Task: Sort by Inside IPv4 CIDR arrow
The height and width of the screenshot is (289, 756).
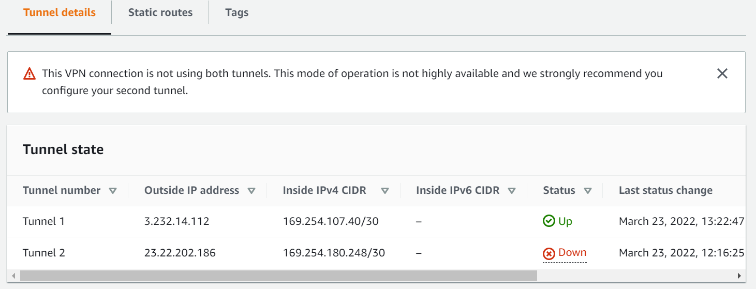Action: pyautogui.click(x=384, y=191)
